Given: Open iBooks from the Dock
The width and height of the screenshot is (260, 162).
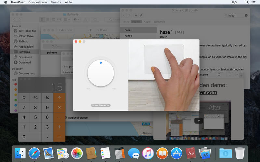Looking at the screenshot, I should coord(162,153).
